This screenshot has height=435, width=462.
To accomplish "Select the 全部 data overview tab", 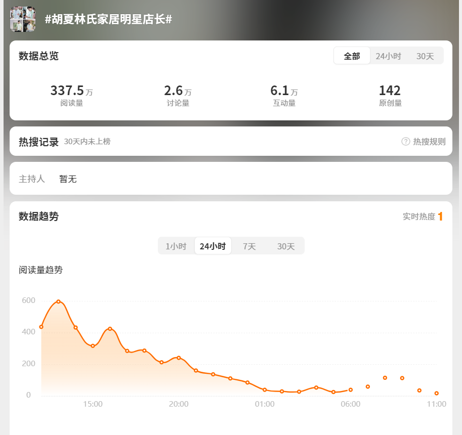I will pos(352,56).
